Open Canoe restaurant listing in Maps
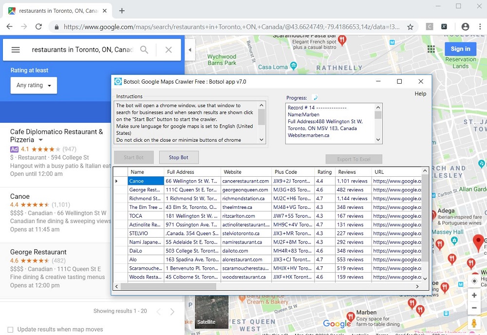The width and height of the screenshot is (487, 335). tap(20, 196)
